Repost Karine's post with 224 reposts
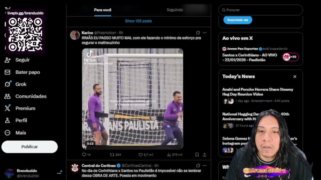Screen dimensions: 321x180 pyautogui.click(x=112, y=155)
